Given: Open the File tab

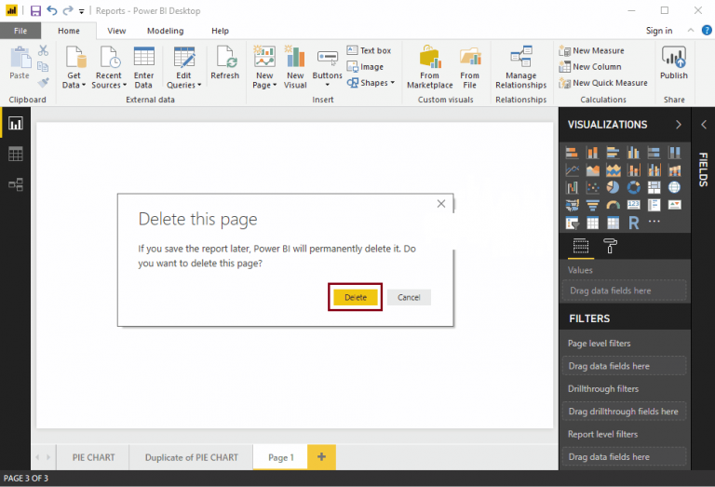Looking at the screenshot, I should tap(20, 31).
